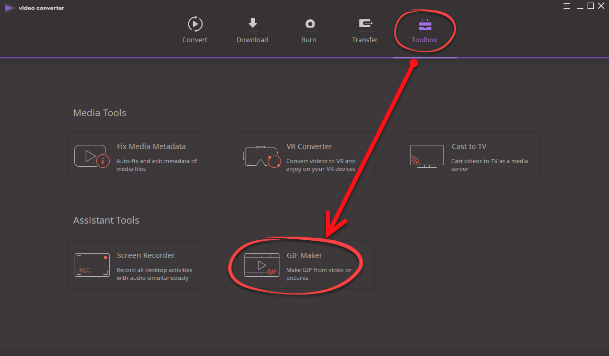
Task: Open the Burn disc icon
Action: 310,24
